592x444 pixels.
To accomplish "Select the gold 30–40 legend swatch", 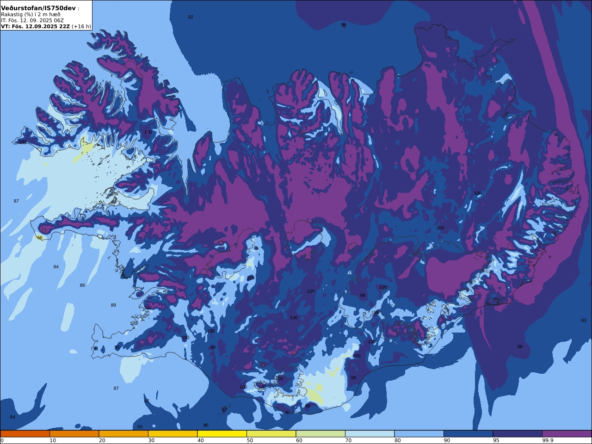I will pos(173,434).
